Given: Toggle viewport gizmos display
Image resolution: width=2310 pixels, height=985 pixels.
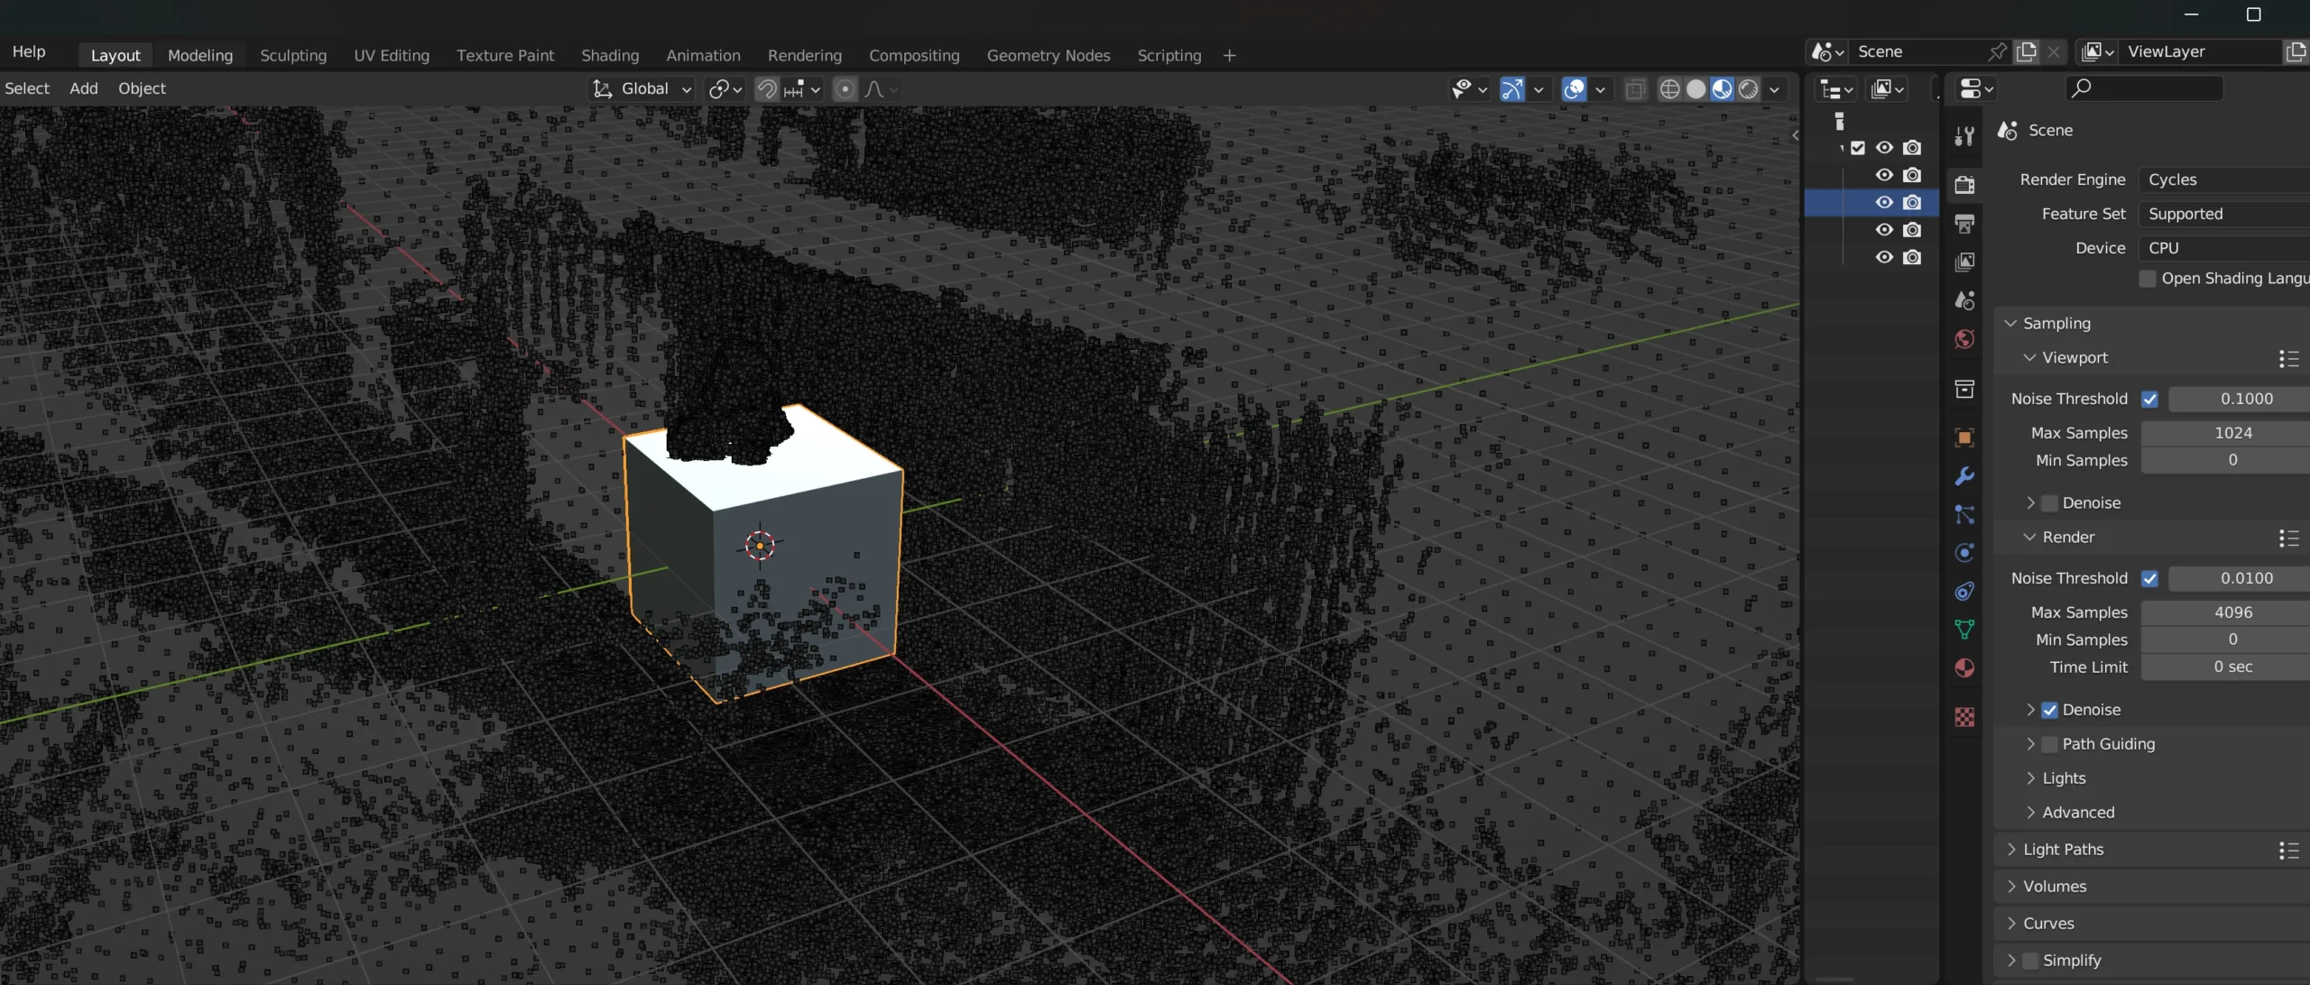Looking at the screenshot, I should point(1512,89).
